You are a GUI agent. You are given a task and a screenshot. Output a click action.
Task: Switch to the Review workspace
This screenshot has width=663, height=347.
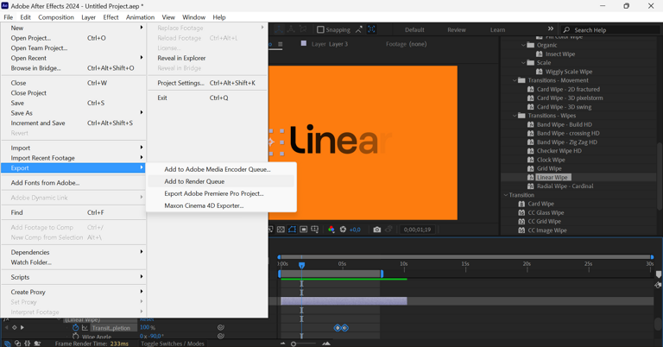click(x=457, y=29)
